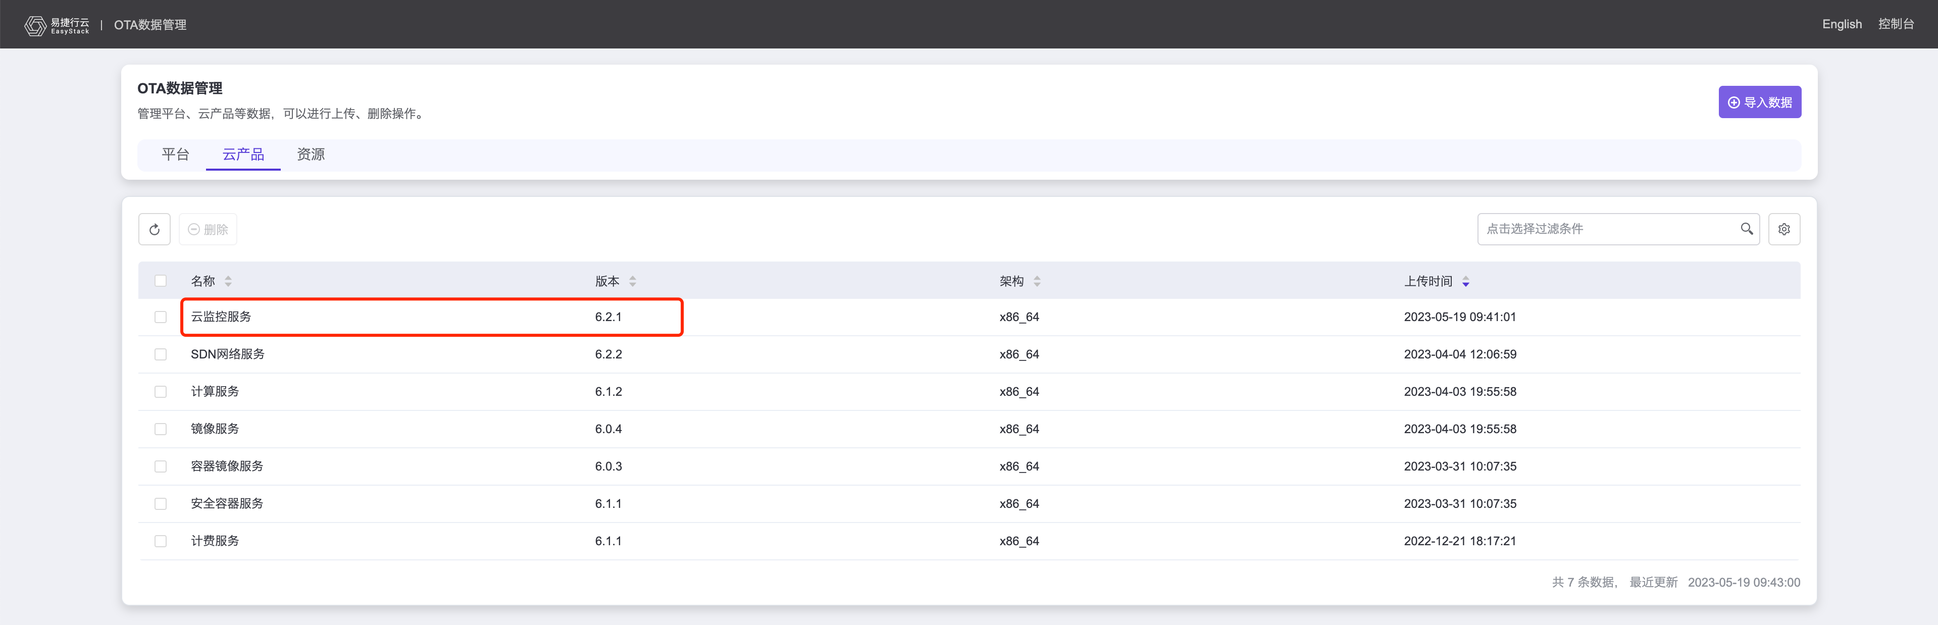Screen dimensions: 1938x625
Task: Open the 云产品 tab
Action: point(243,154)
